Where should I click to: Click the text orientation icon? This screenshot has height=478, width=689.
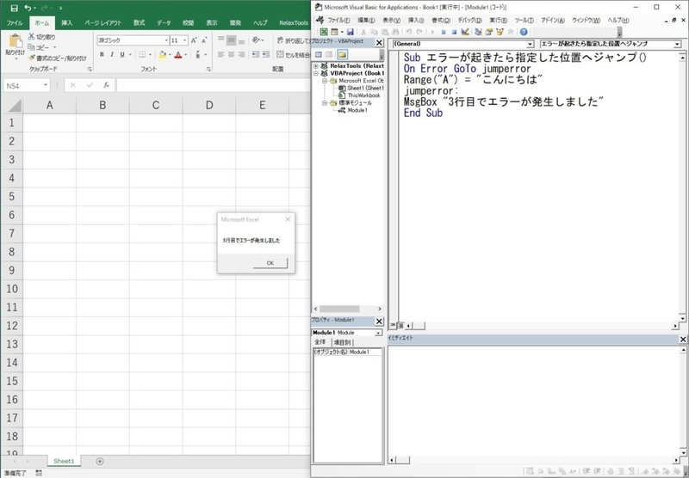pyautogui.click(x=256, y=40)
